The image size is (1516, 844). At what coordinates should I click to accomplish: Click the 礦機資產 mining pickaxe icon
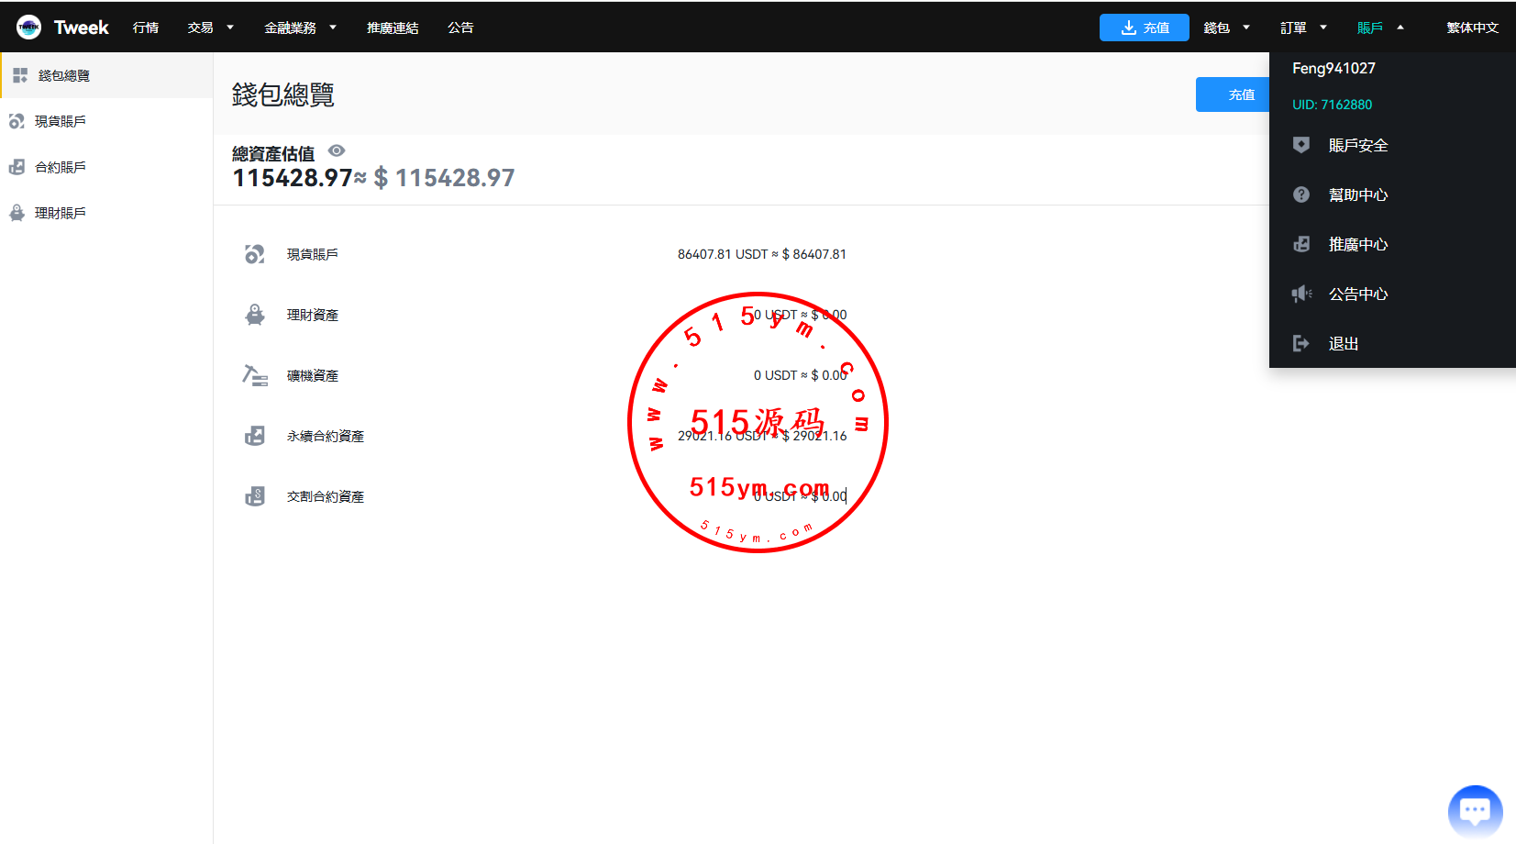[x=255, y=375]
